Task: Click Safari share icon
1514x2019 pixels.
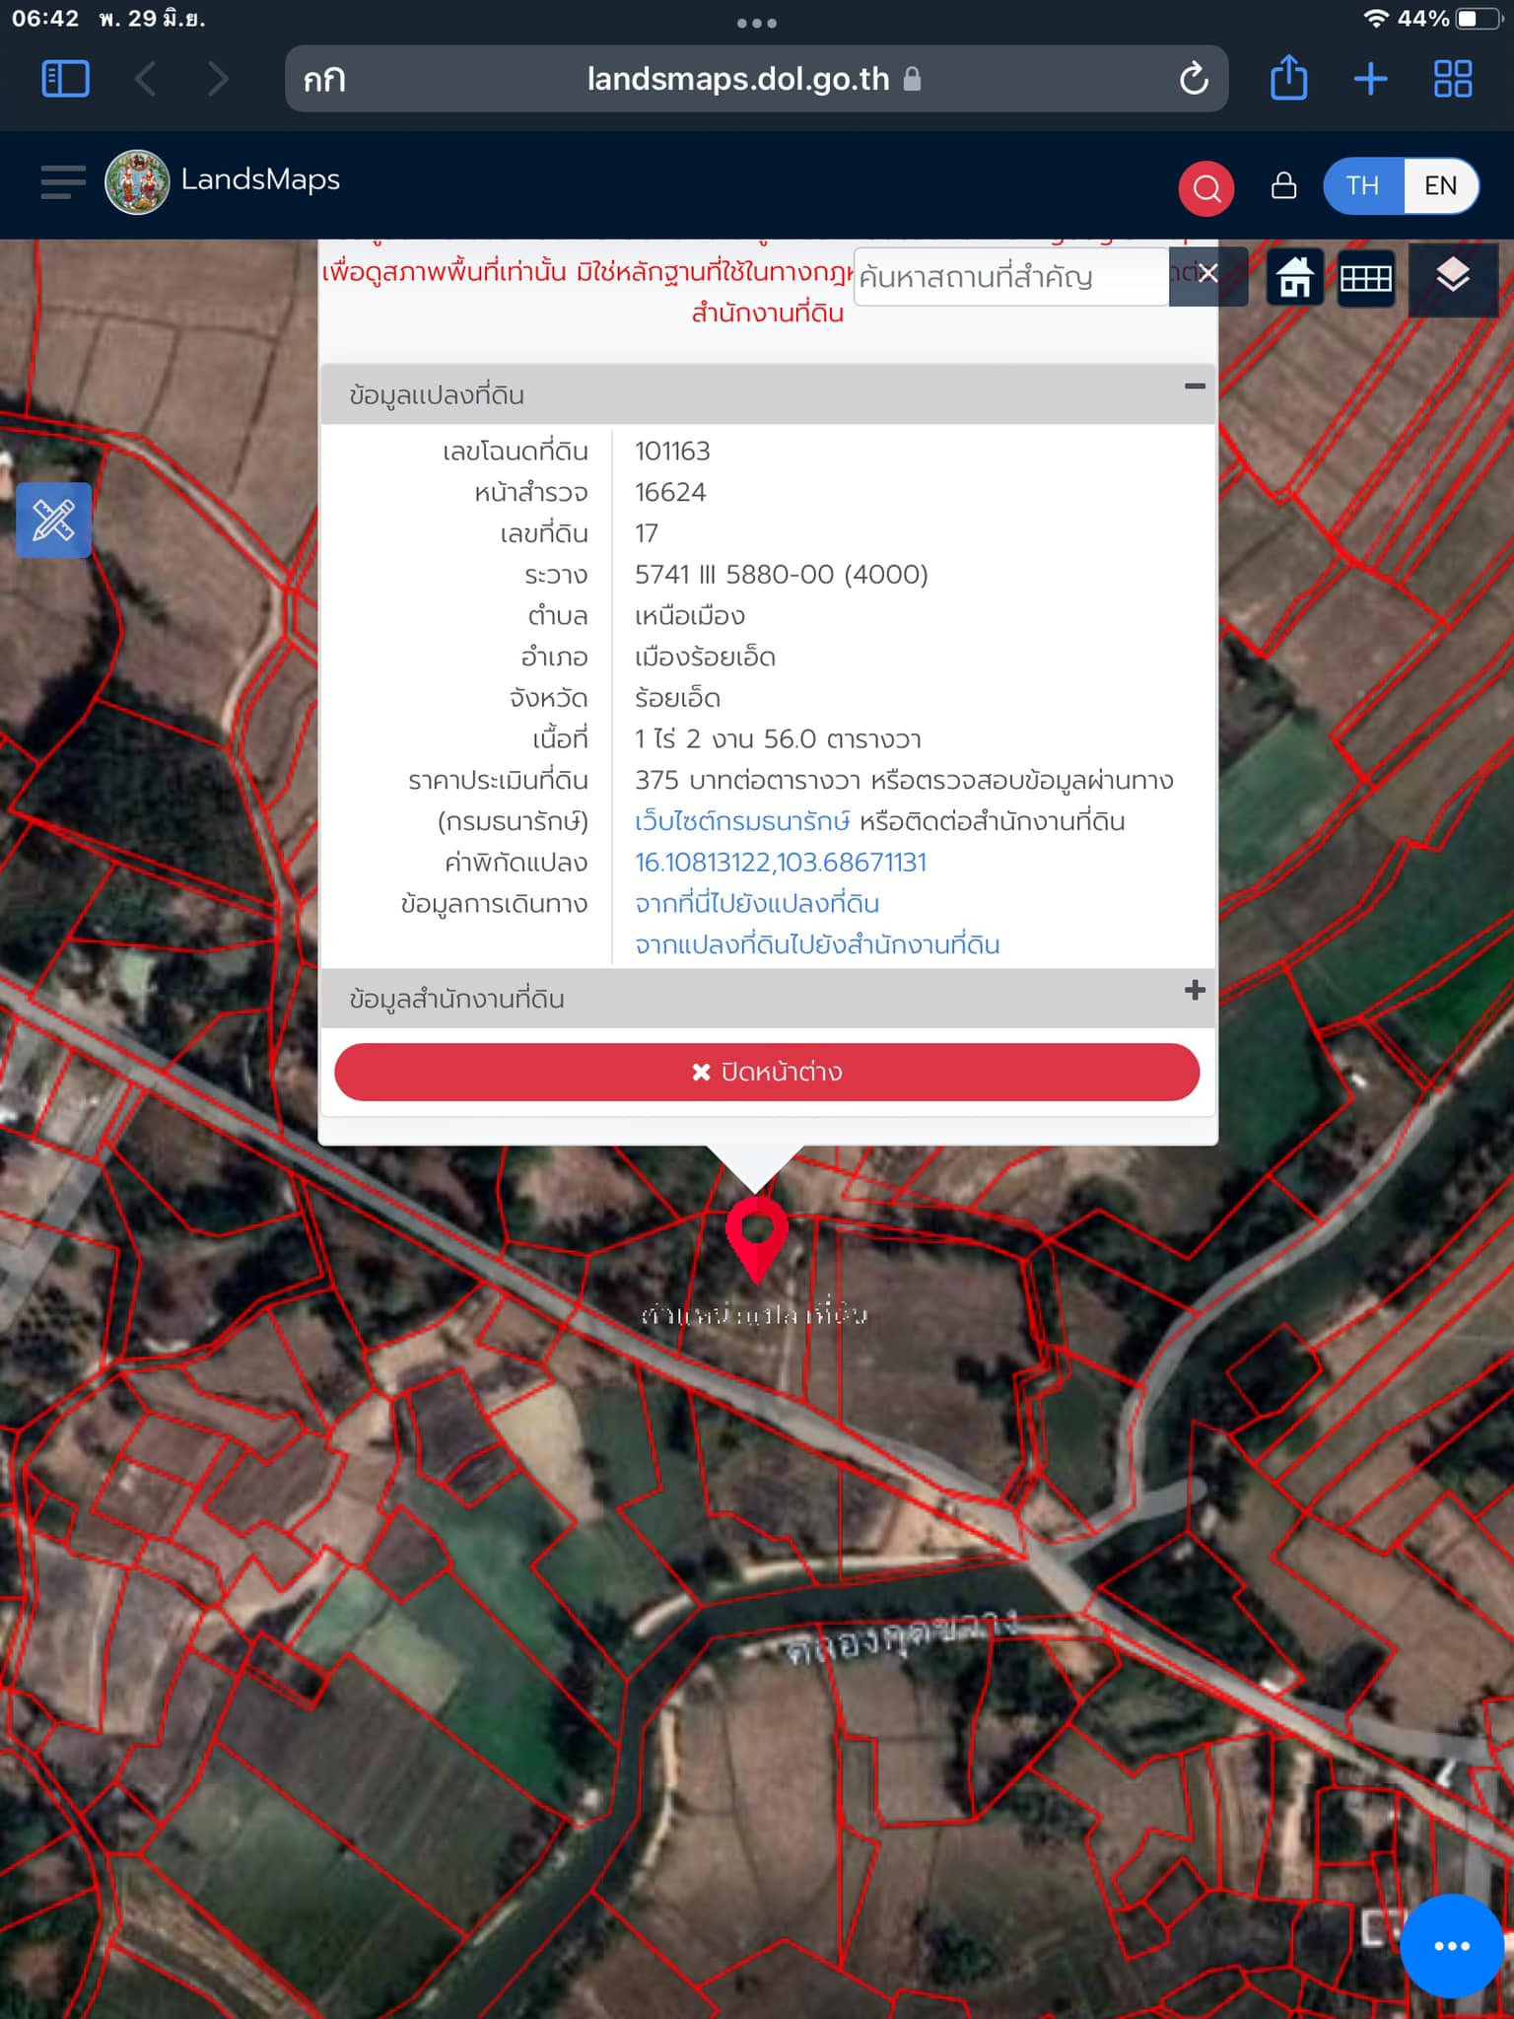Action: (1288, 78)
